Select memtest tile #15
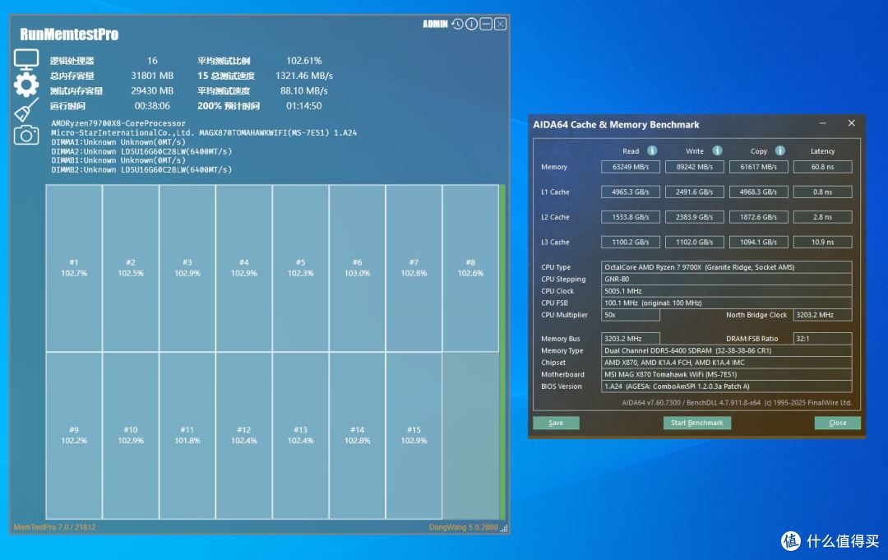The width and height of the screenshot is (888, 560). (414, 435)
